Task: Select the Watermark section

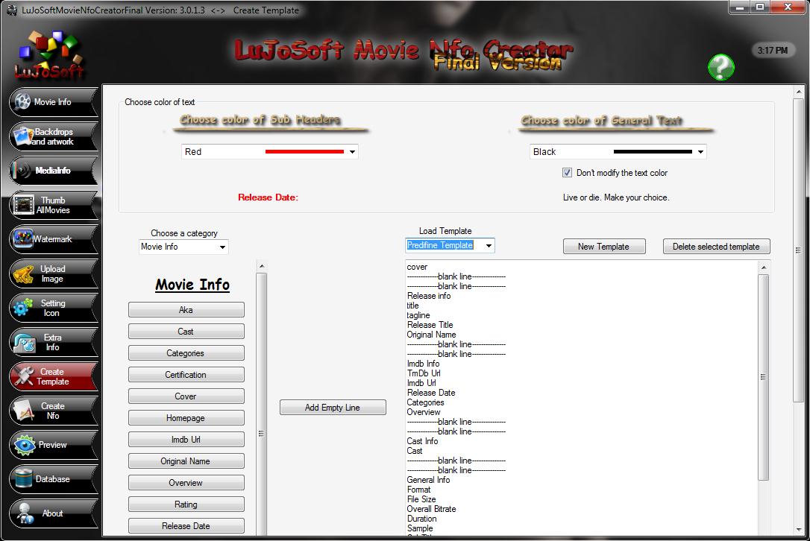Action: 53,239
